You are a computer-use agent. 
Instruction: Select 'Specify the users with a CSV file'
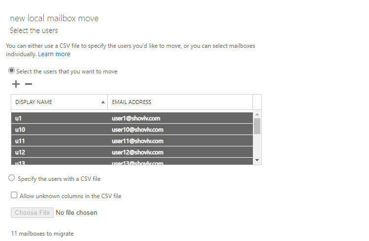11,178
